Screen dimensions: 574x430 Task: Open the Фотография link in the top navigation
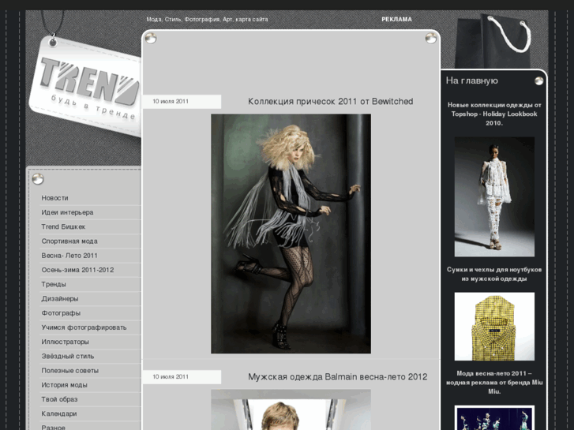[x=202, y=20]
